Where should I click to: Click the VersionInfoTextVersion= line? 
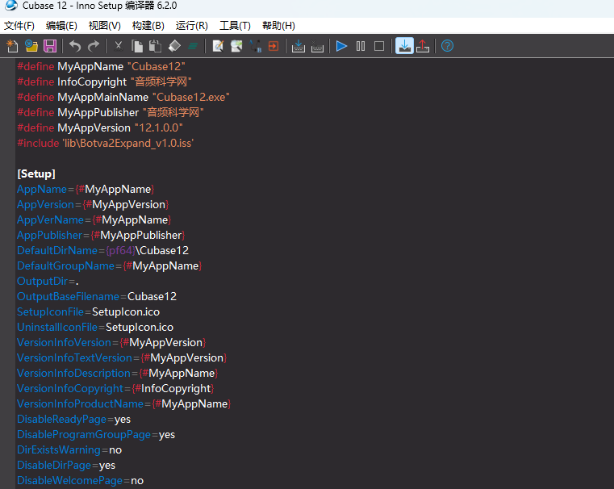coord(122,357)
